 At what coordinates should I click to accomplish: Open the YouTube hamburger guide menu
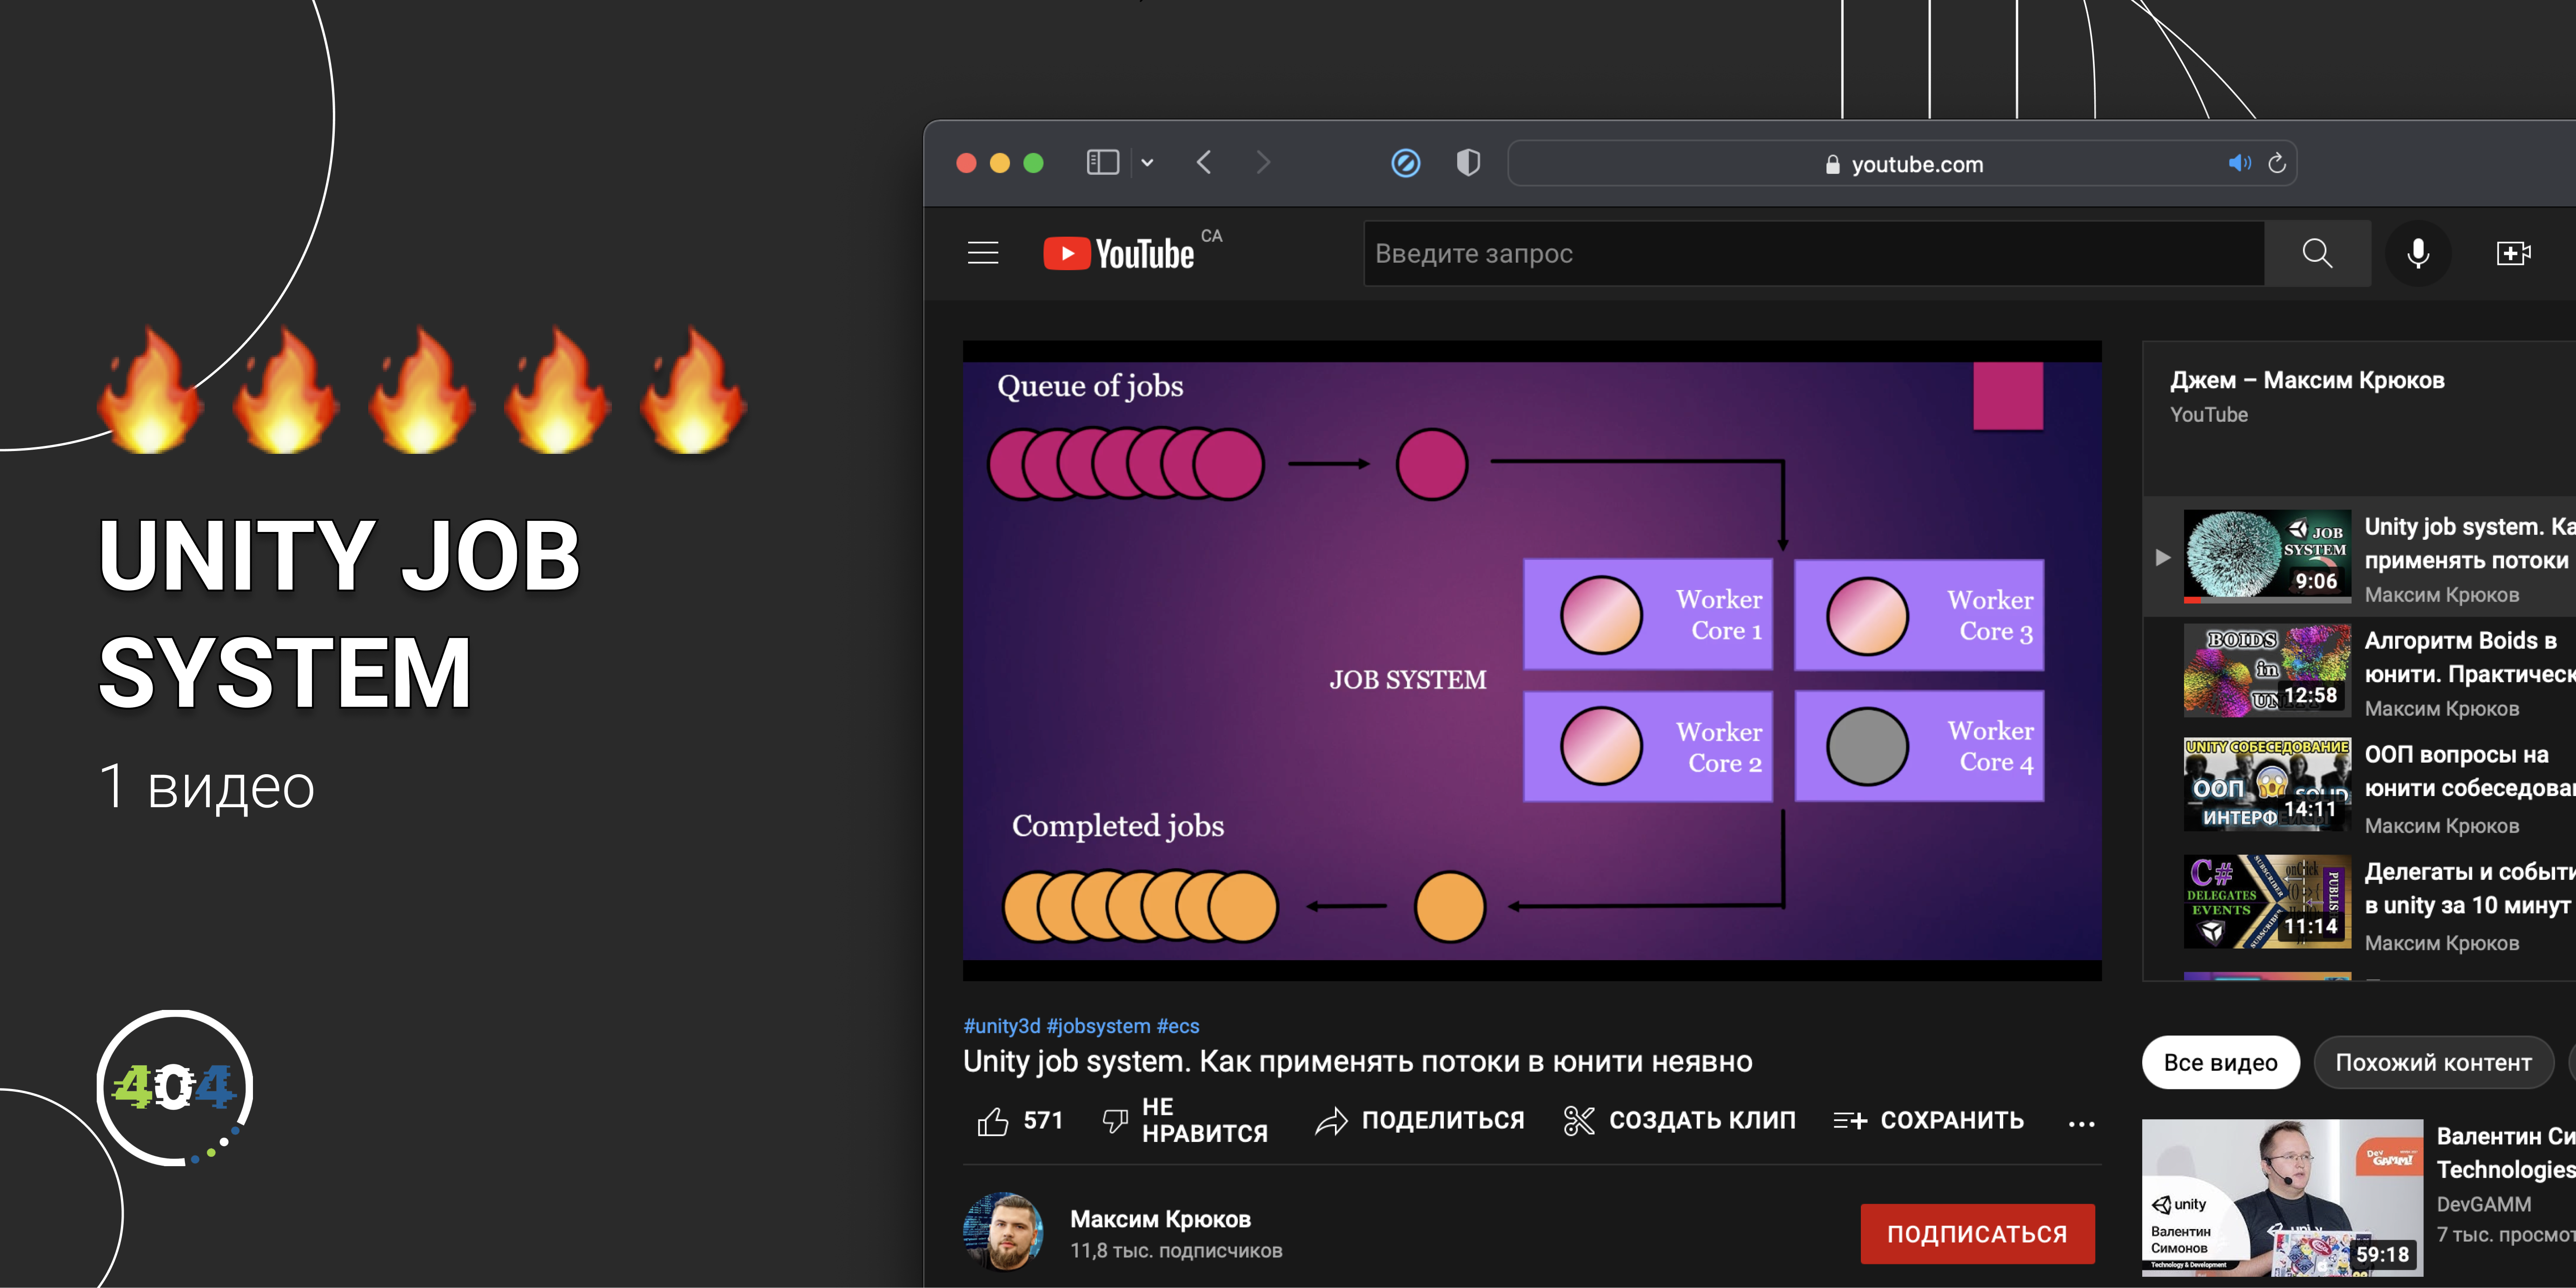tap(983, 253)
